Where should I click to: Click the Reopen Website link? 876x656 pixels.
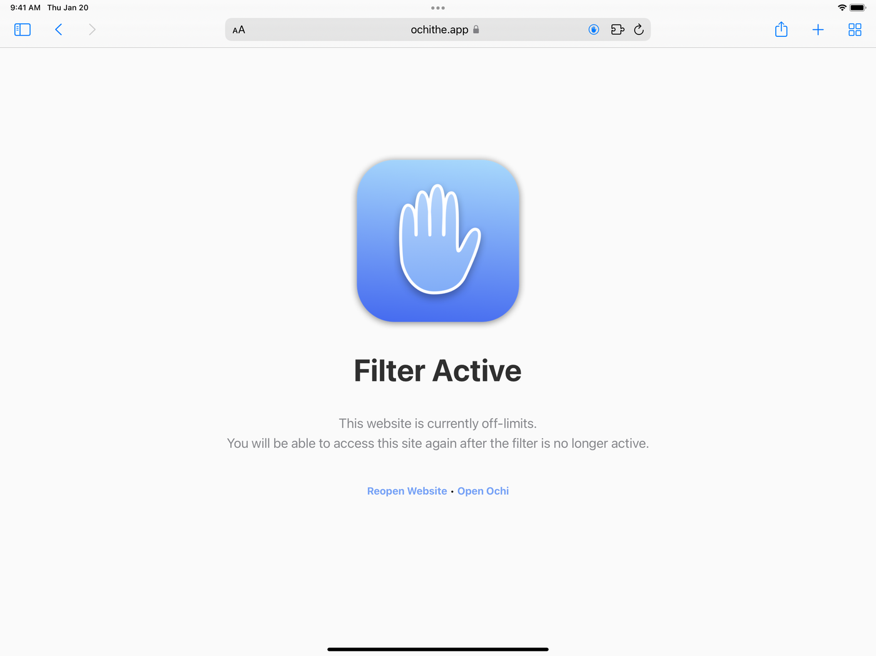coord(407,491)
